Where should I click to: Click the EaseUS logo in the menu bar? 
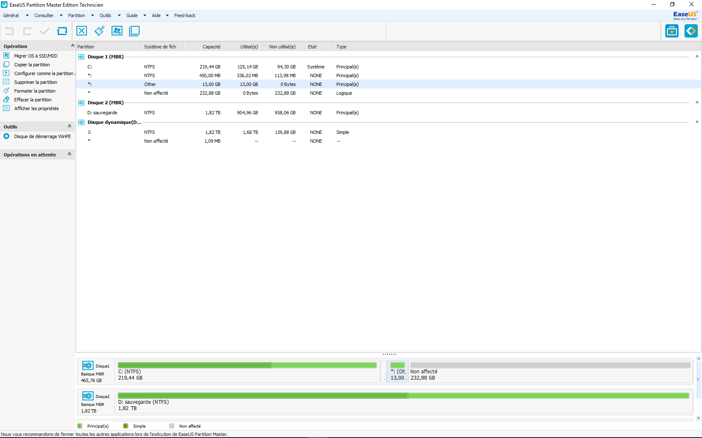point(685,15)
